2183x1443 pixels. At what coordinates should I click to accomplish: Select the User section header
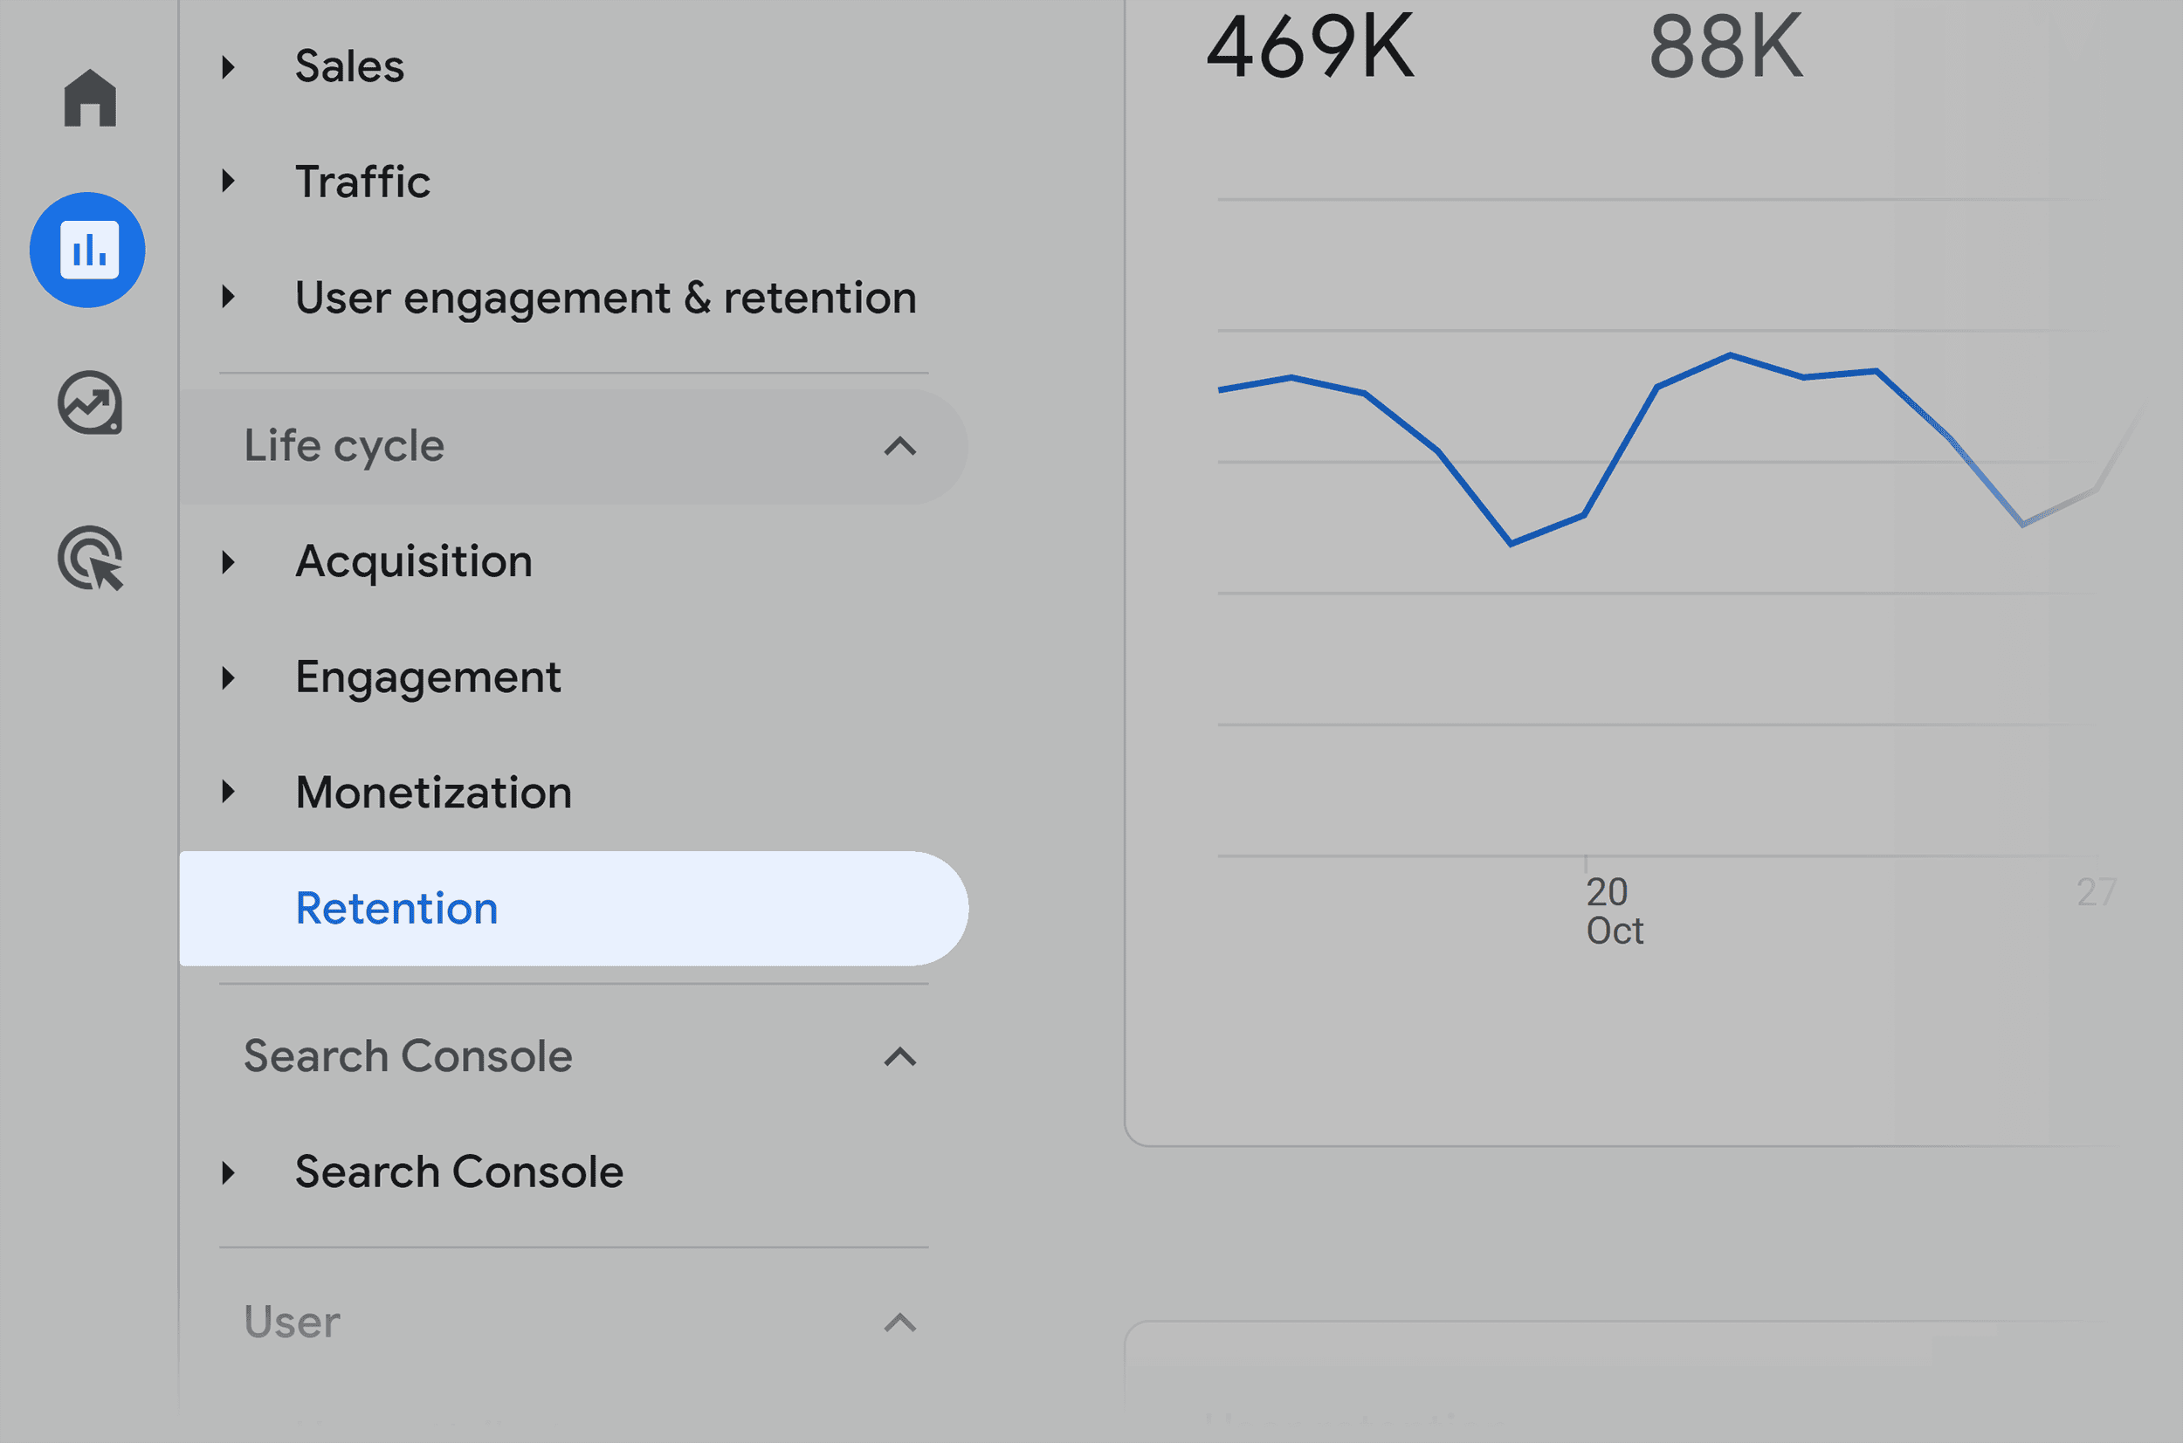coord(292,1323)
